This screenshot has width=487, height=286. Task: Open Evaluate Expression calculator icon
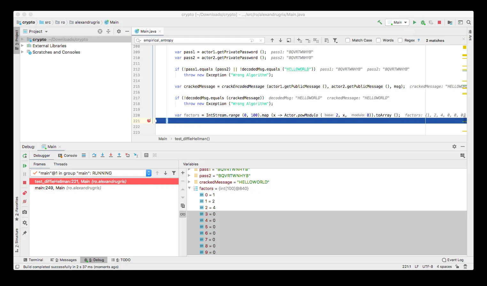point(146,155)
